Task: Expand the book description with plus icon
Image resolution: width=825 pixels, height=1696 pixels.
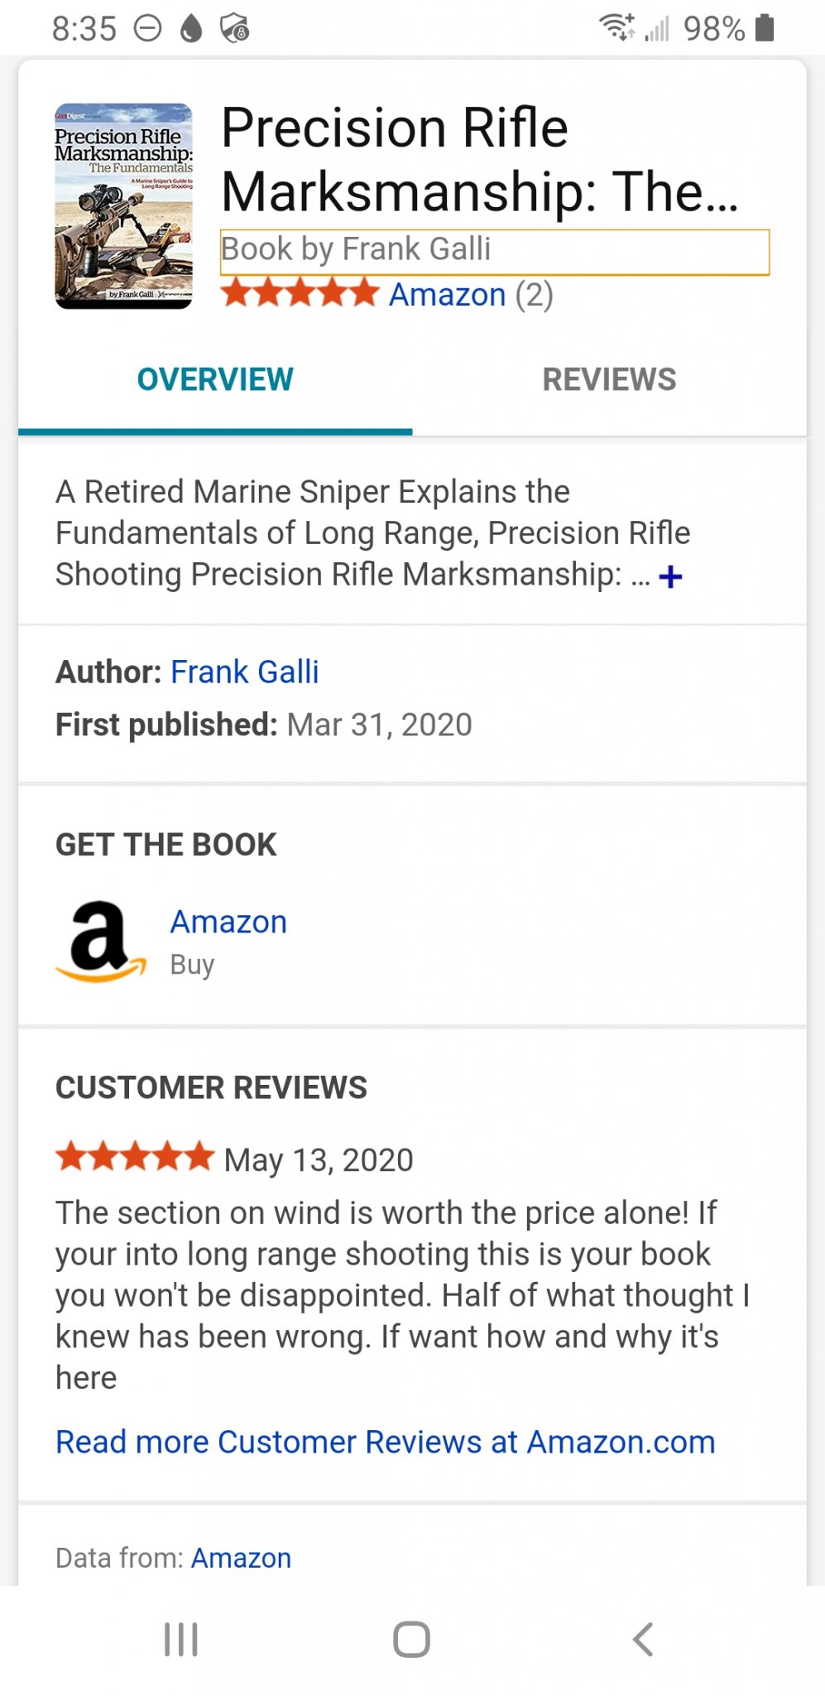Action: [670, 576]
